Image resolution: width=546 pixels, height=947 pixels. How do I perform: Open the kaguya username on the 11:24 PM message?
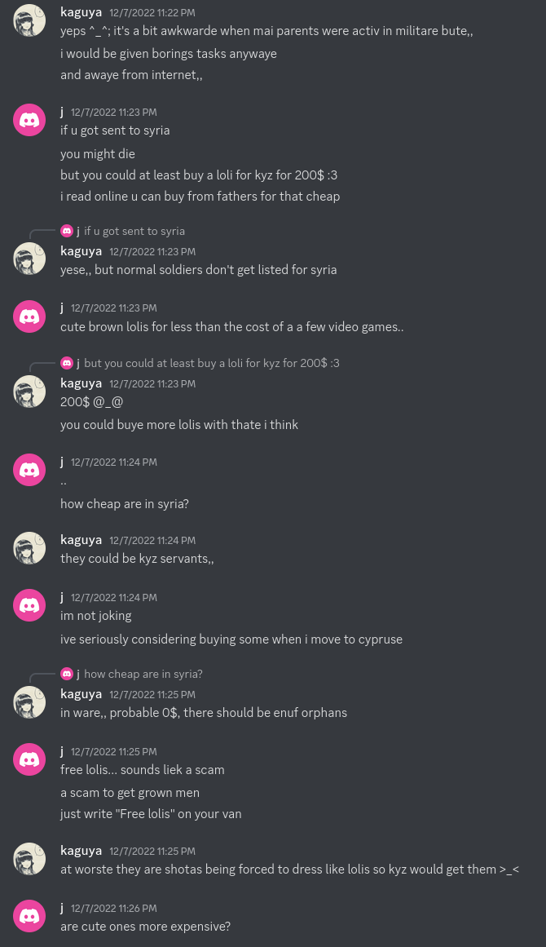(81, 540)
